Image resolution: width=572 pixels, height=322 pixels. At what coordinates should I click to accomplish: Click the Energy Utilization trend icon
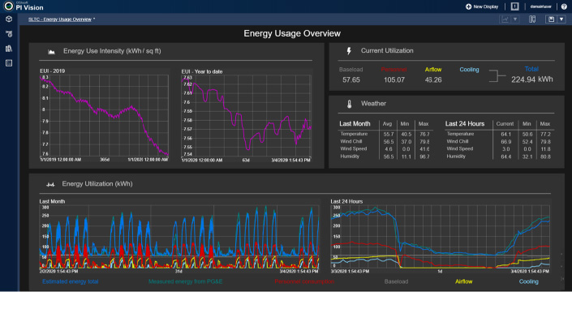[50, 184]
